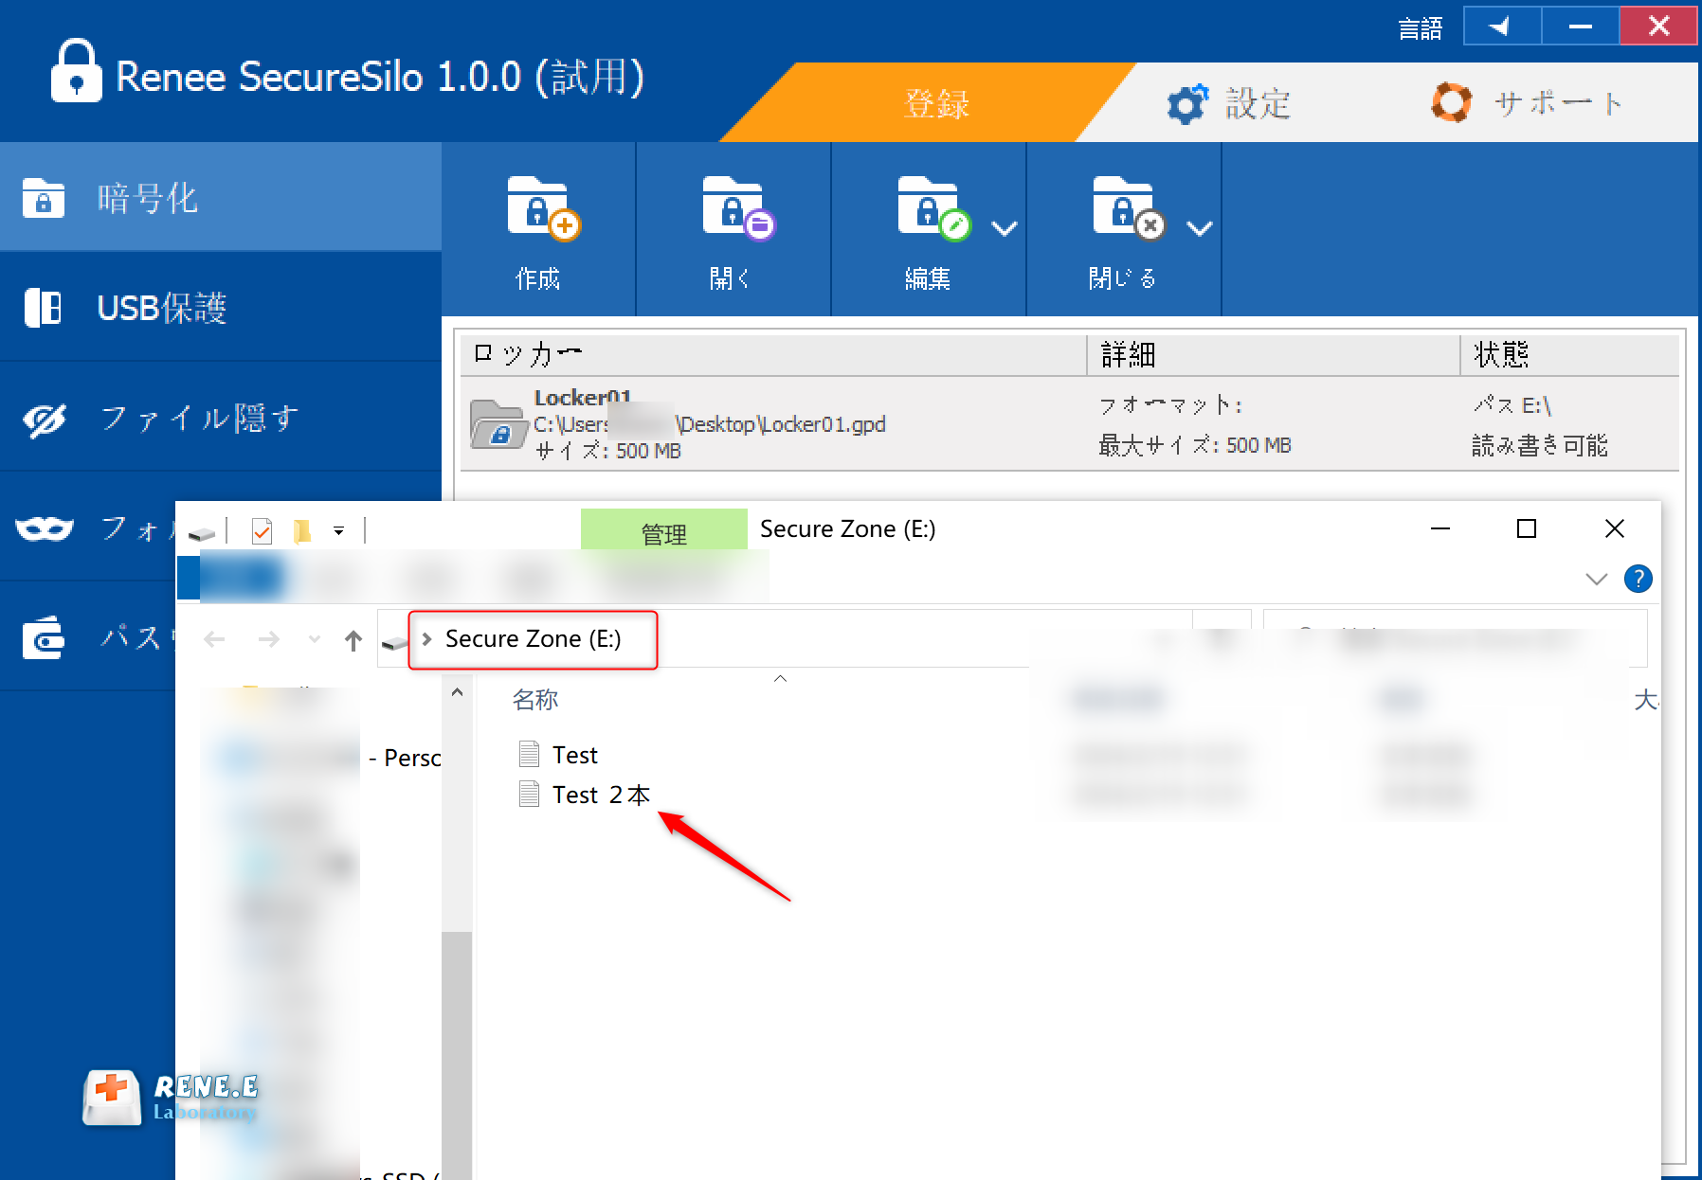
Task: Click the Locker01 locked folder icon
Action: pos(498,423)
